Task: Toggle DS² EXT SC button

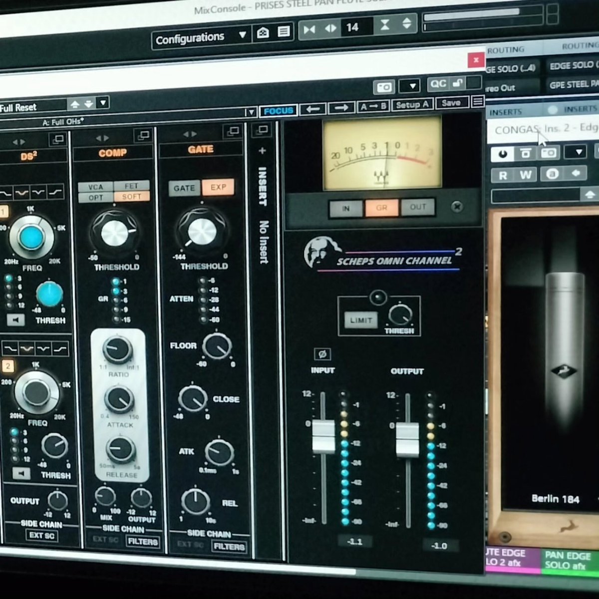Action: (41, 536)
